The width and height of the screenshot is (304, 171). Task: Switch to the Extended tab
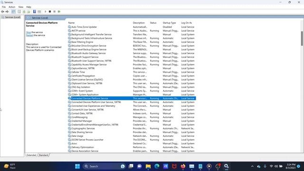(x=31, y=155)
